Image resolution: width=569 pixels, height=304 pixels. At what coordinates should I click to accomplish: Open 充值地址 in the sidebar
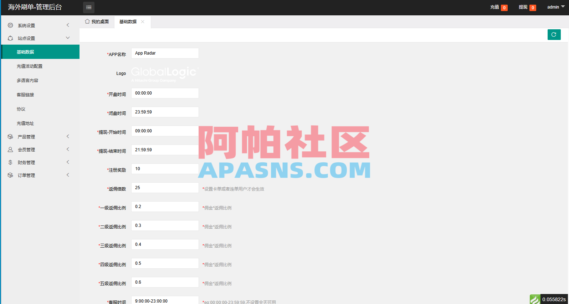[x=40, y=123]
